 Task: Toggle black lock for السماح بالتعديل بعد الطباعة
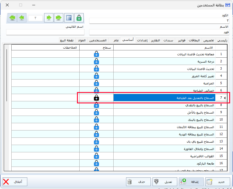[x=96, y=98]
